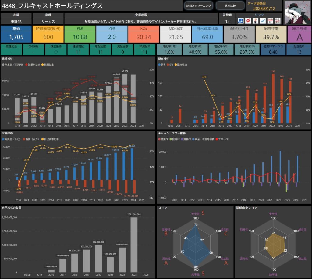Open the 株主優待 link icon
Viewport: 312px width, 279px height.
277,21
